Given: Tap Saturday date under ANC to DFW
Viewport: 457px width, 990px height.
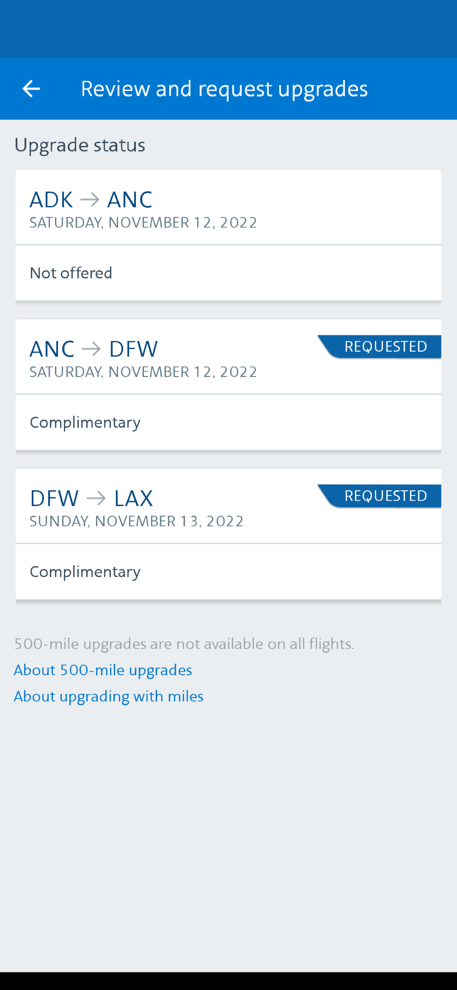Looking at the screenshot, I should point(143,372).
